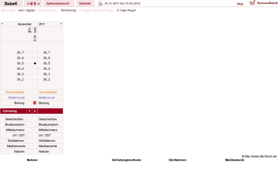Click the date range 21.11.2011 bis 11.05.2012

coord(122,3)
